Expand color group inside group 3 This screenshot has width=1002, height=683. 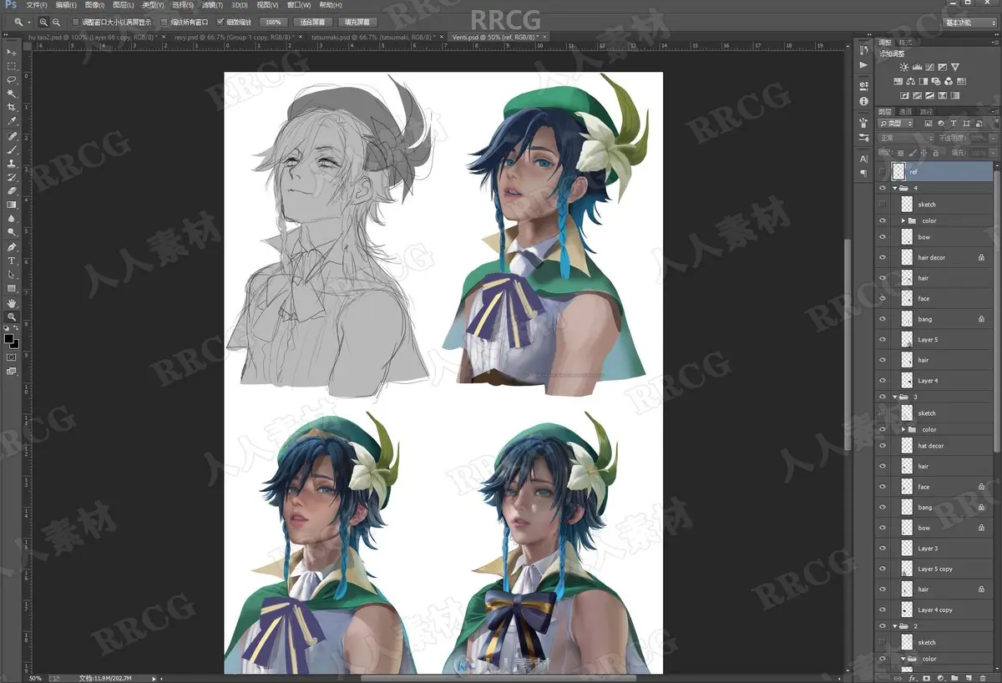903,430
